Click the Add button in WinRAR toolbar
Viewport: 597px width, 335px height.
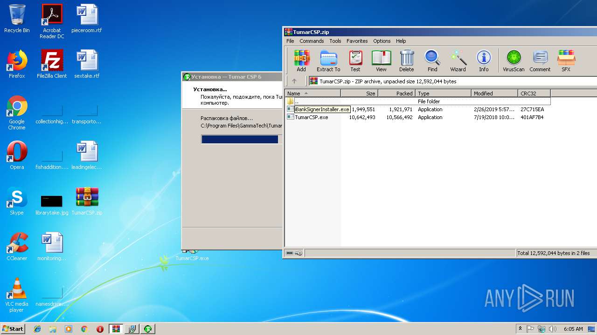click(301, 61)
